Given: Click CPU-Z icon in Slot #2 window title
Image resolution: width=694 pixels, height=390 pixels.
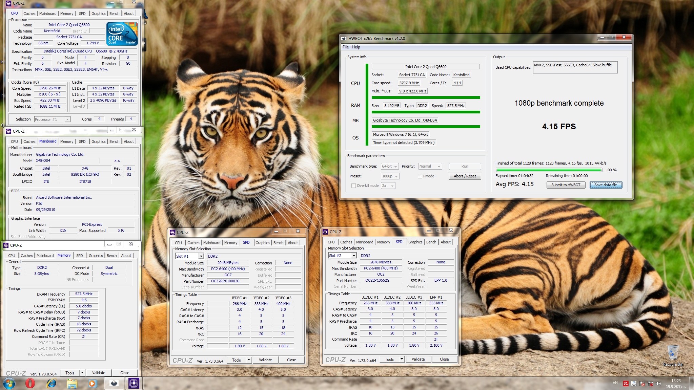Looking at the screenshot, I should coord(325,232).
